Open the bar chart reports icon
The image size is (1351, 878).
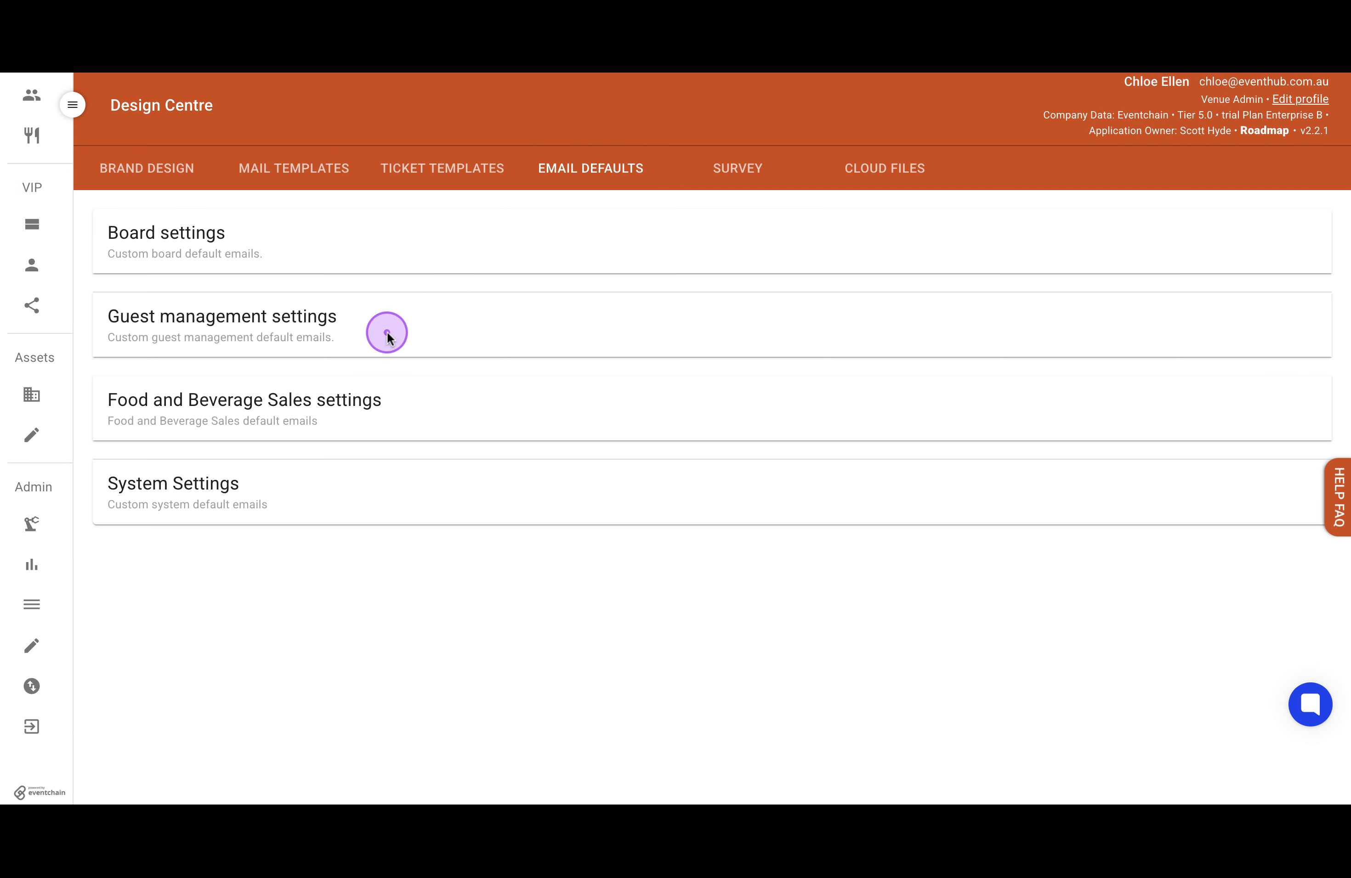(x=32, y=564)
